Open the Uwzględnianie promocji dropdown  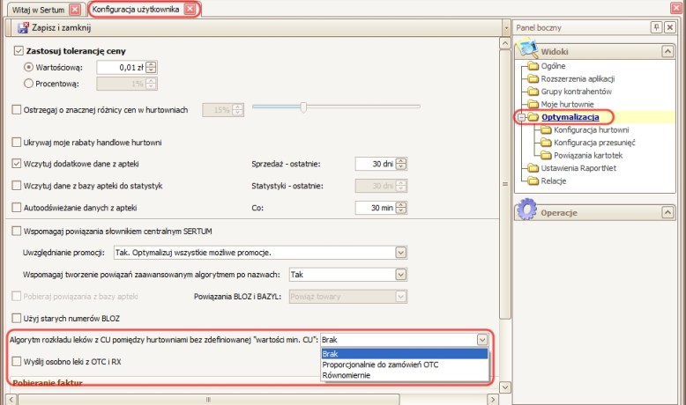400,253
